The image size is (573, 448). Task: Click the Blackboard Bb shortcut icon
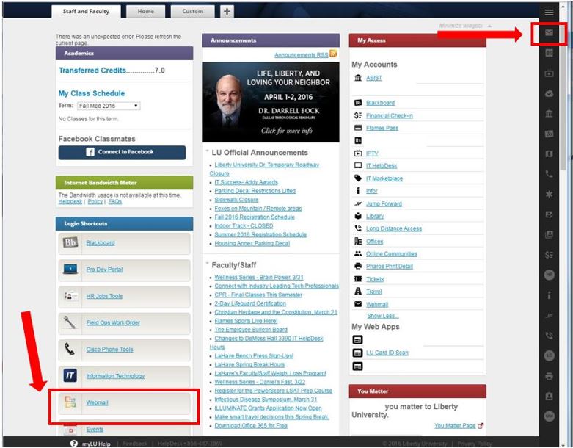click(70, 242)
